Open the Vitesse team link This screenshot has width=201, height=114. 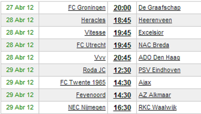pos(95,33)
